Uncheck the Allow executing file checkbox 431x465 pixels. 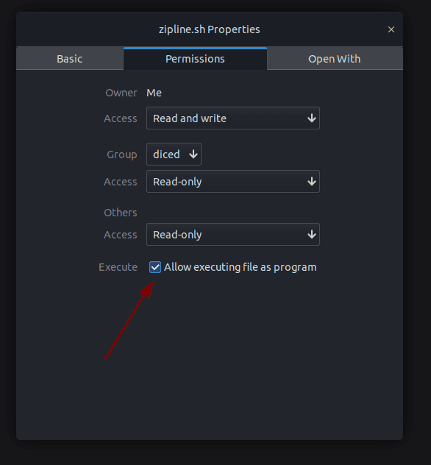click(x=155, y=267)
